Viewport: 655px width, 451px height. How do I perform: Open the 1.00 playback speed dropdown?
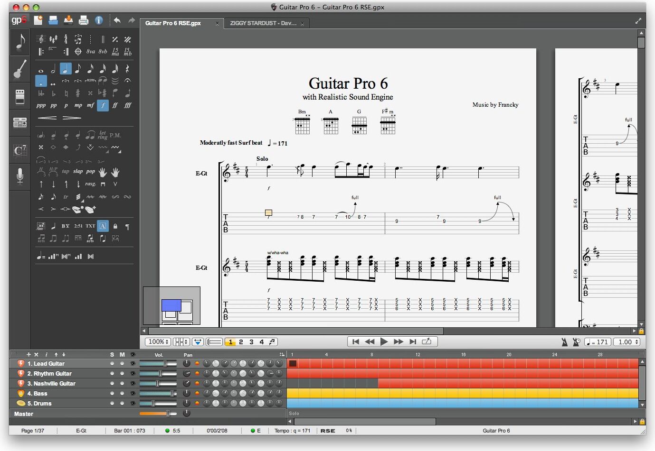627,342
